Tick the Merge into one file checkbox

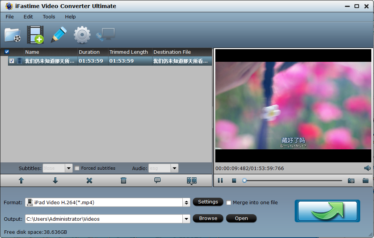click(x=229, y=203)
